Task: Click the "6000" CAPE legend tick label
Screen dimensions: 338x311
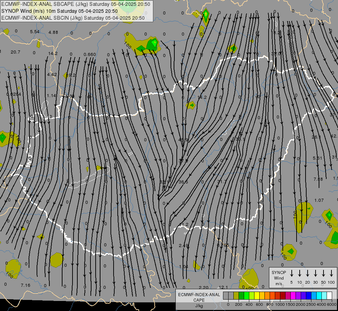Action: [x=332, y=304]
